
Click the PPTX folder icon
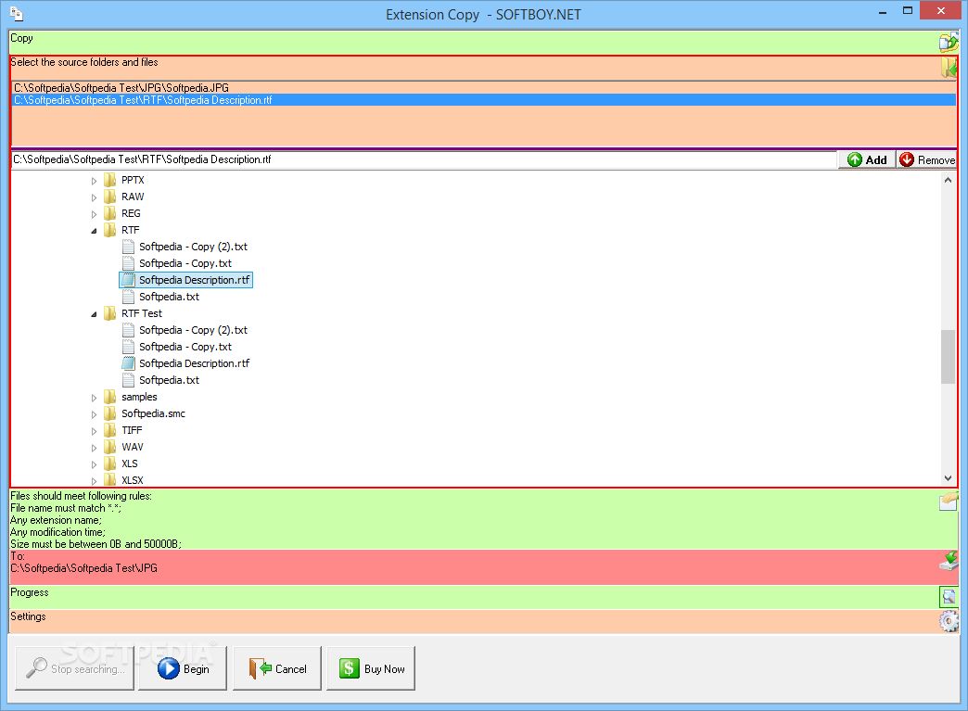tap(110, 180)
